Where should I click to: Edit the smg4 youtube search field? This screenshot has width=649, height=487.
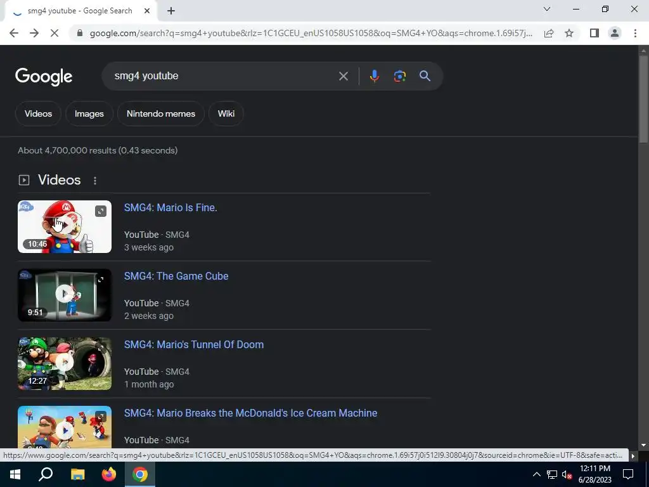[224, 76]
